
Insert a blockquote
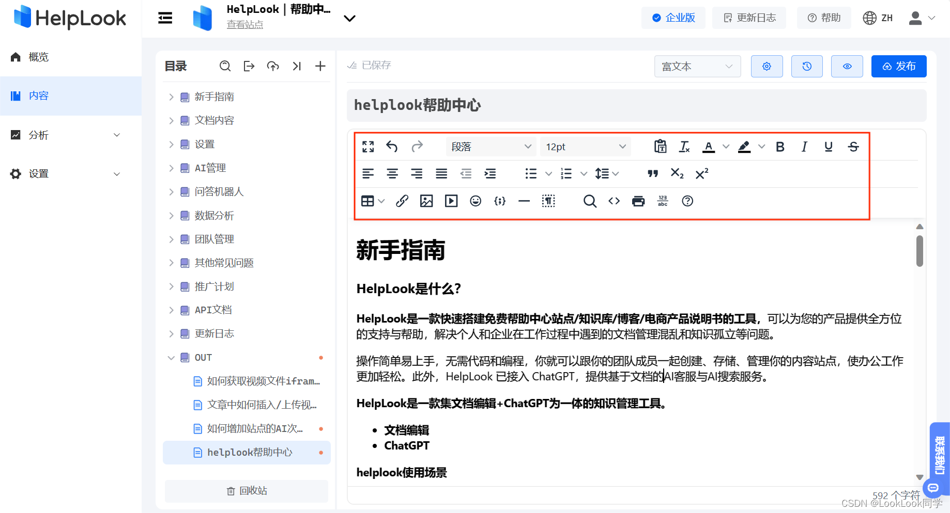[x=652, y=173]
